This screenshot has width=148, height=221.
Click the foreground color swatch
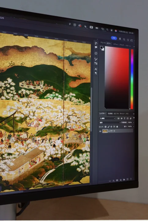pos(102,48)
